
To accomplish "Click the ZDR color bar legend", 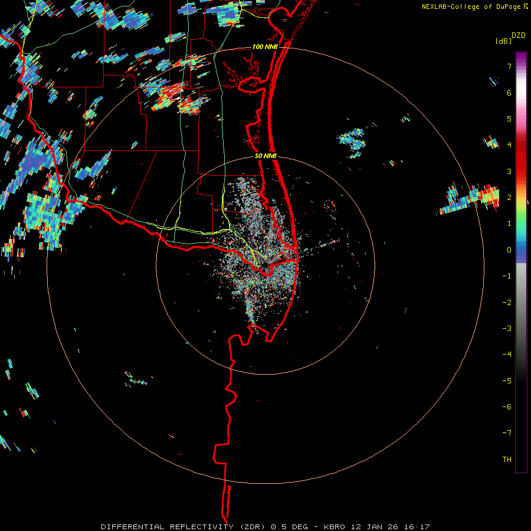I will (x=521, y=263).
